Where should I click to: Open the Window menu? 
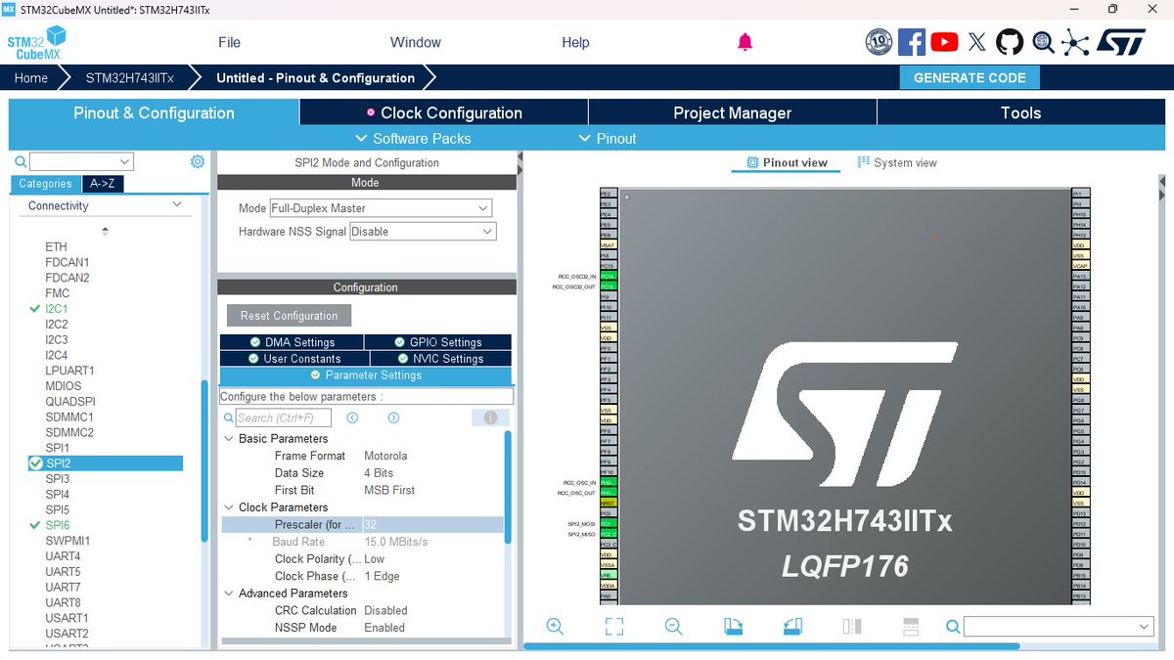[416, 42]
